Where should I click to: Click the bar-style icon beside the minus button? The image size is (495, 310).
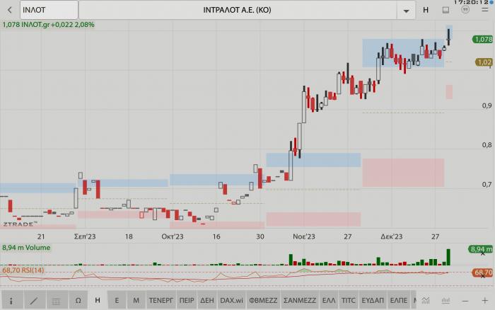pyautogui.click(x=446, y=300)
